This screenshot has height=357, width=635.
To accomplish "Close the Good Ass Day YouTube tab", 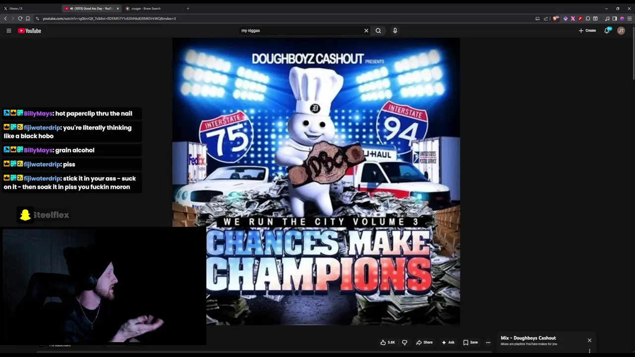I will (x=118, y=8).
